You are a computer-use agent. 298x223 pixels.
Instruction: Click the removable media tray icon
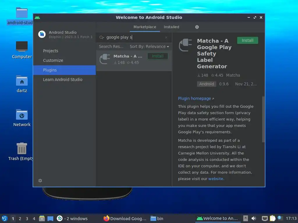(x=246, y=218)
